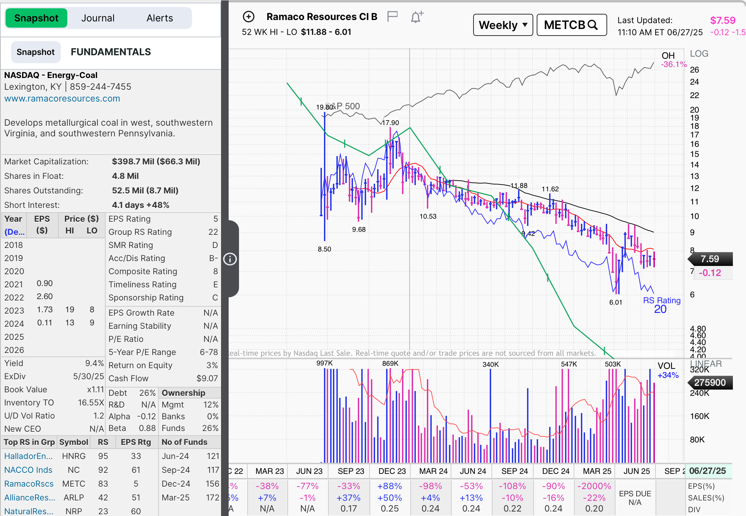This screenshot has height=516, width=746.
Task: Click the ExDiv 5/30/25 row
Action: click(54, 376)
